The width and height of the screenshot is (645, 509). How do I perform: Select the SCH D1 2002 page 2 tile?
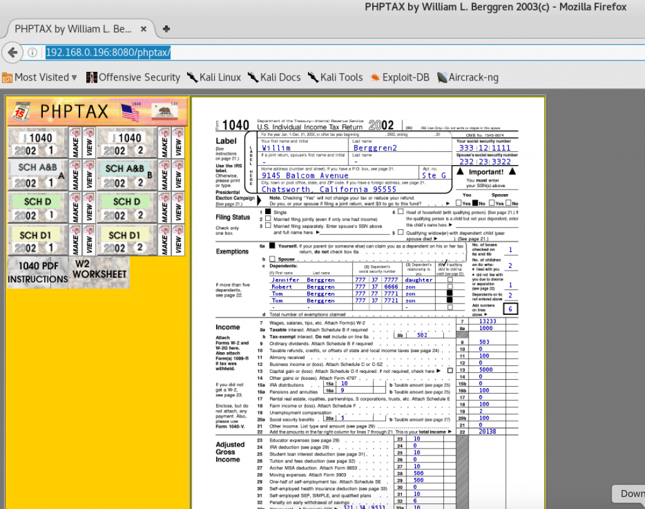(x=127, y=240)
